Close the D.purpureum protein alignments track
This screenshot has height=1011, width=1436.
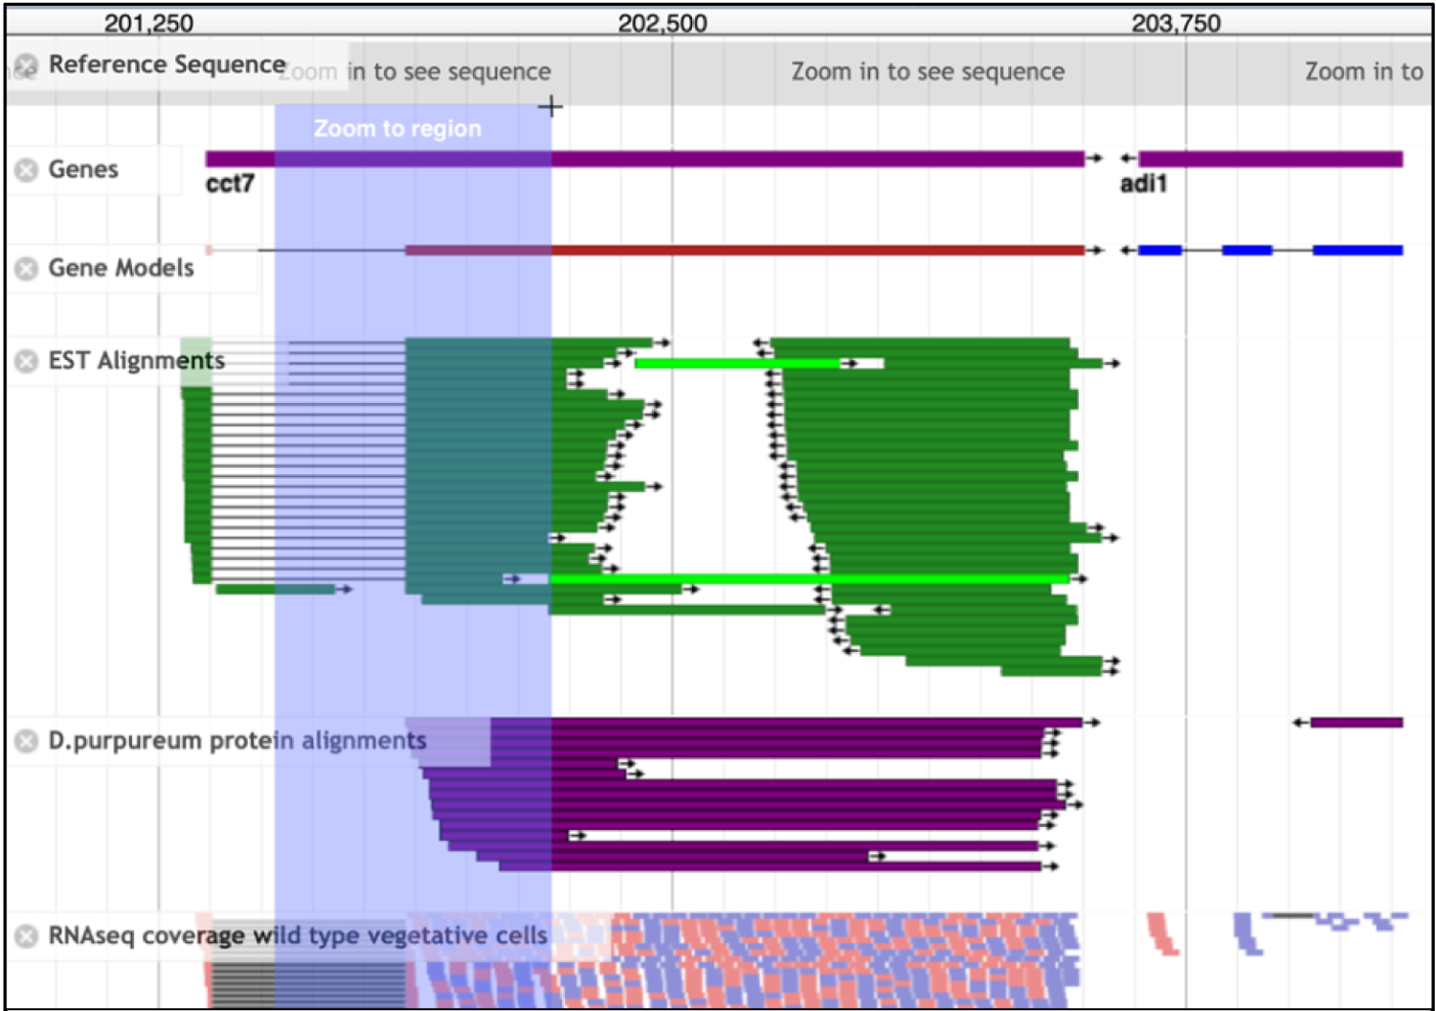[x=26, y=741]
